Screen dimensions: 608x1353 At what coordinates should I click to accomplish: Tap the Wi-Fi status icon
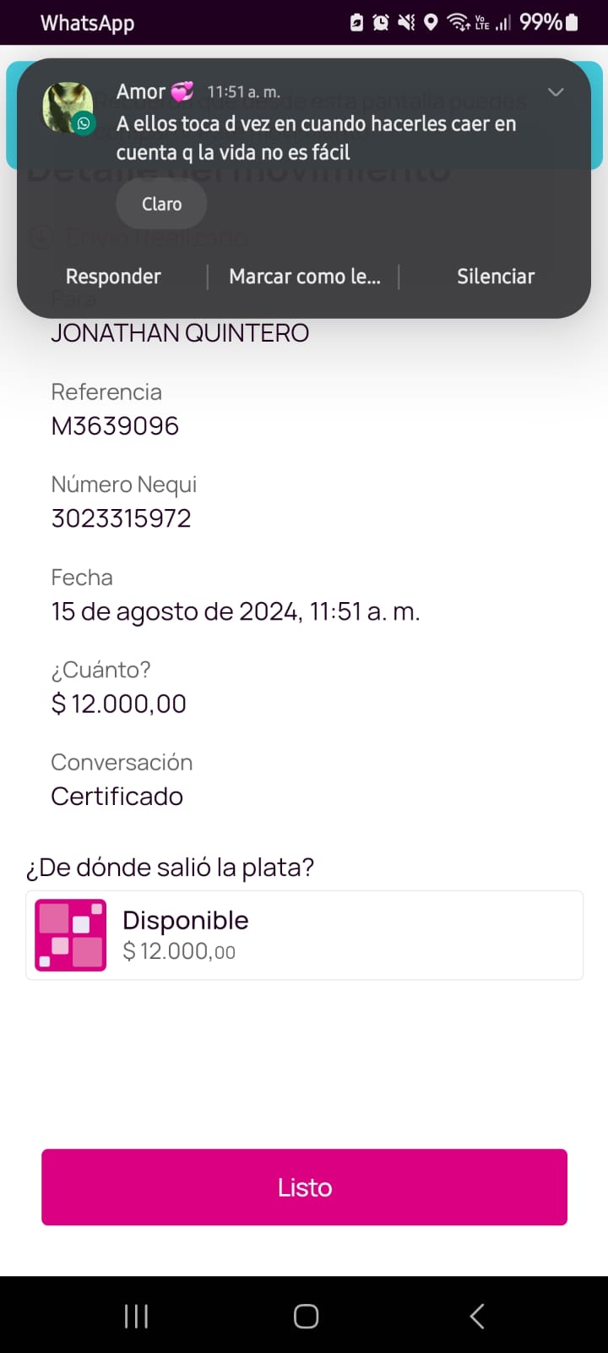(x=459, y=23)
